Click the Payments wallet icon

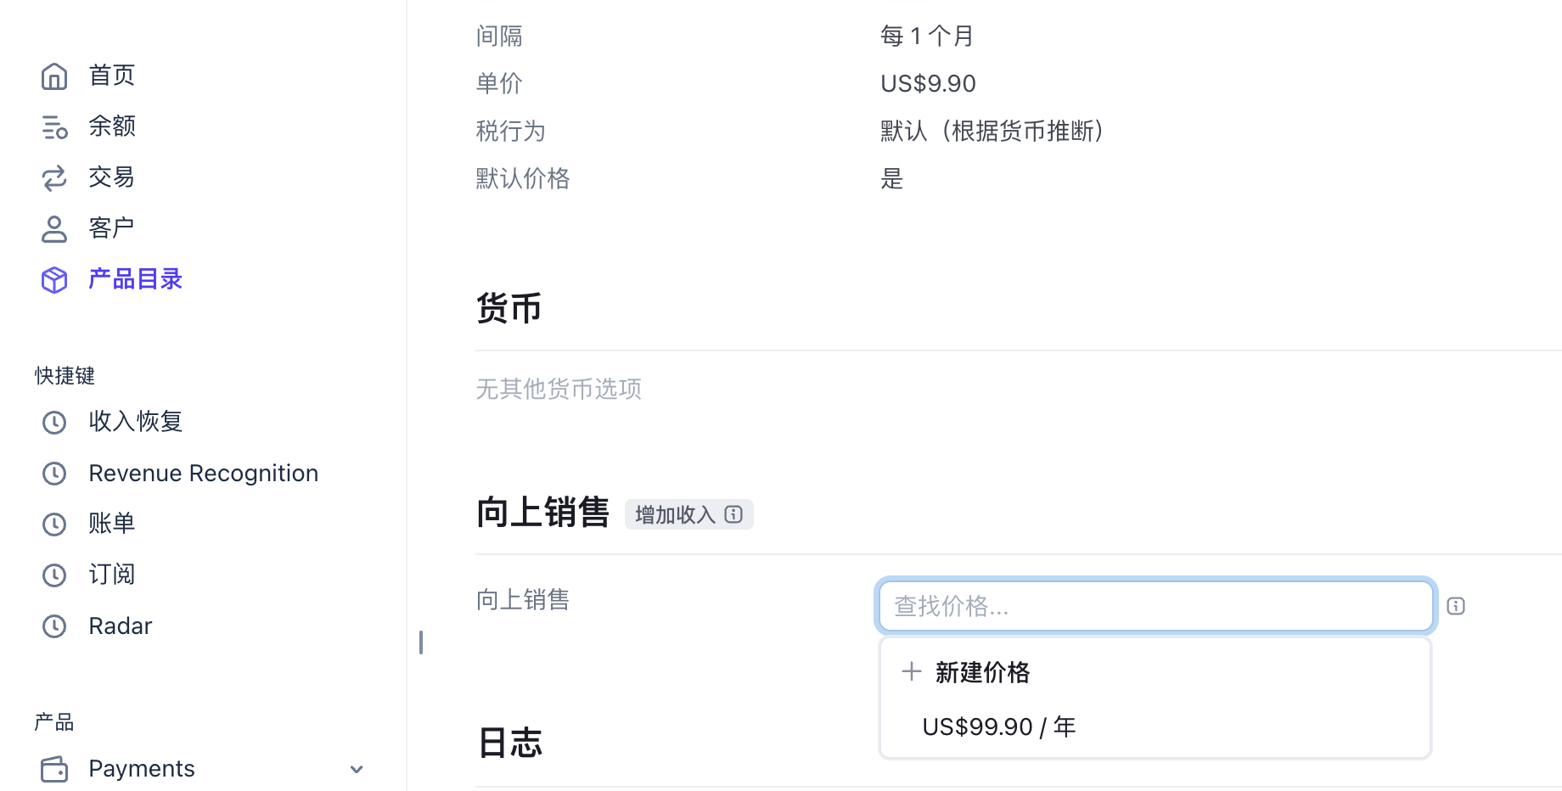point(54,769)
